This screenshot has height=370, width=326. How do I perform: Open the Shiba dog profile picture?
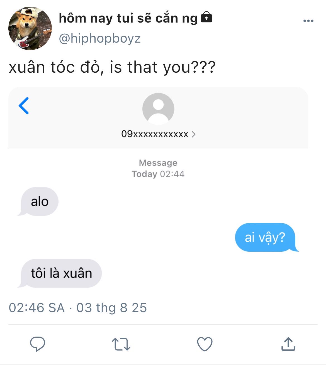click(x=30, y=28)
